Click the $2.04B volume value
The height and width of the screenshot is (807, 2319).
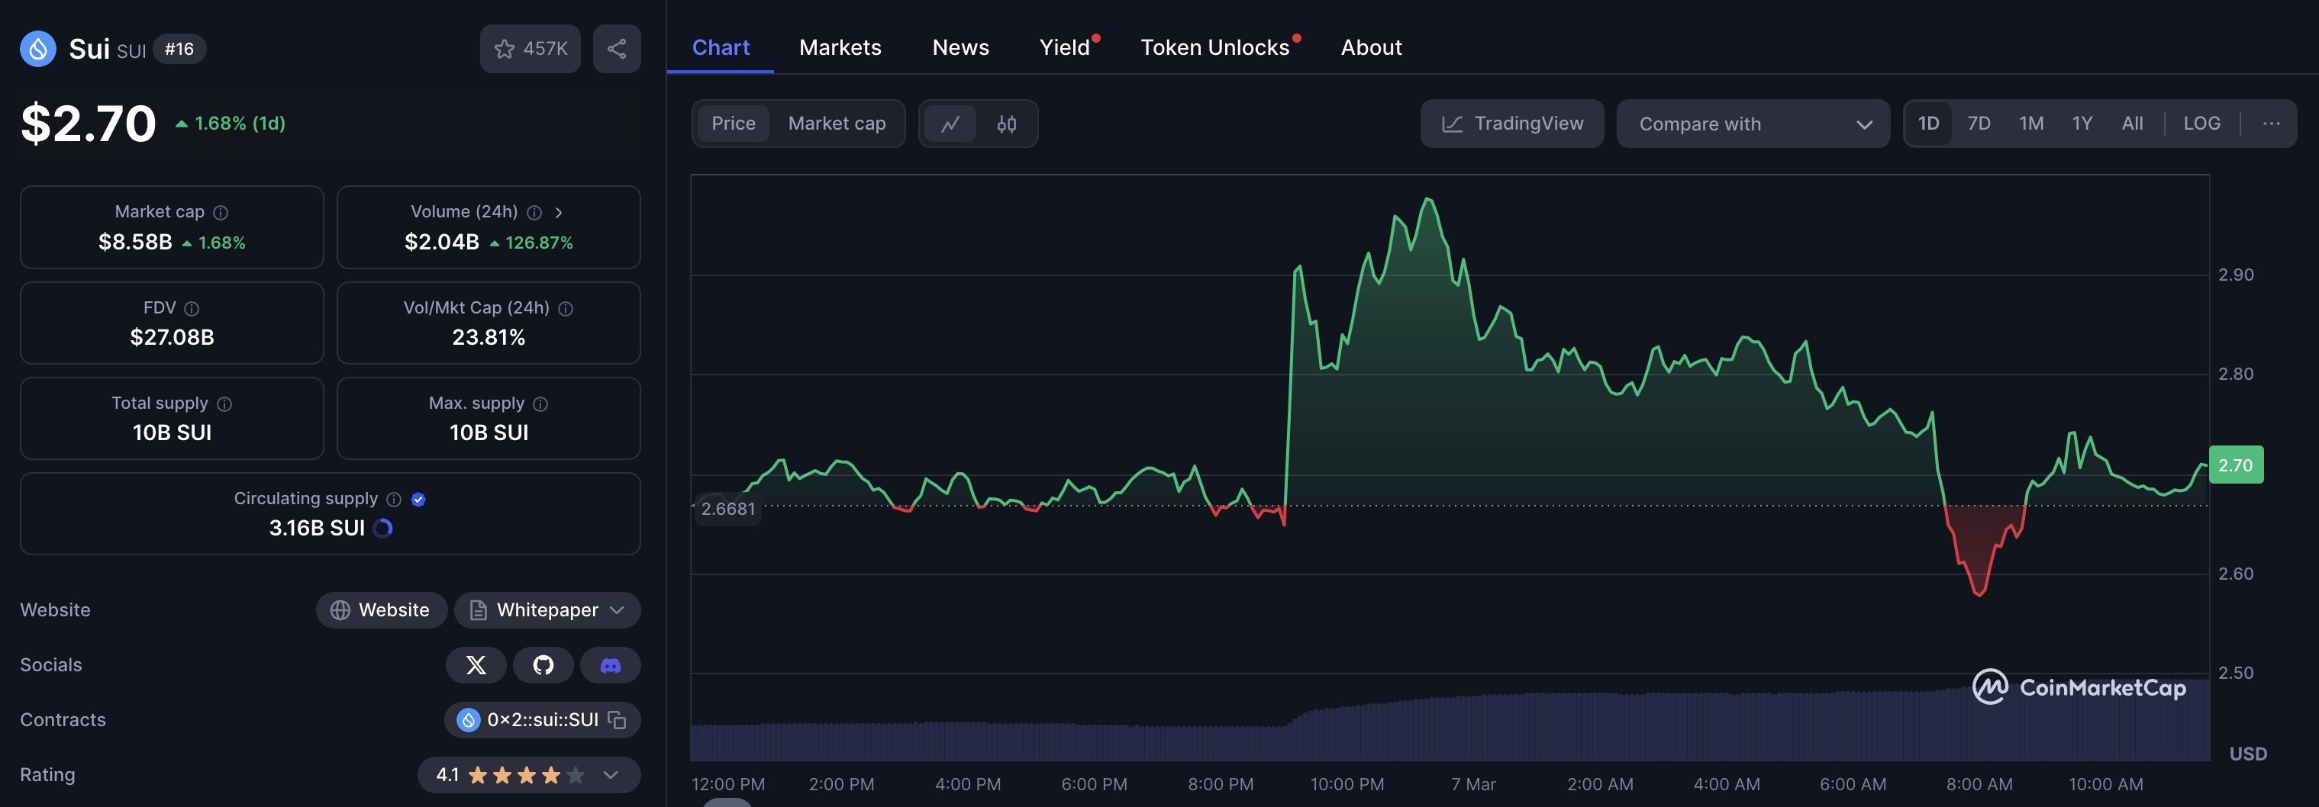(441, 242)
